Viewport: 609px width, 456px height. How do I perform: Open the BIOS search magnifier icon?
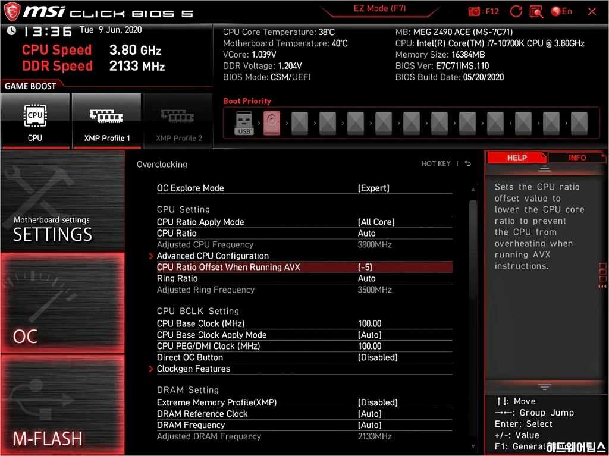[x=536, y=12]
